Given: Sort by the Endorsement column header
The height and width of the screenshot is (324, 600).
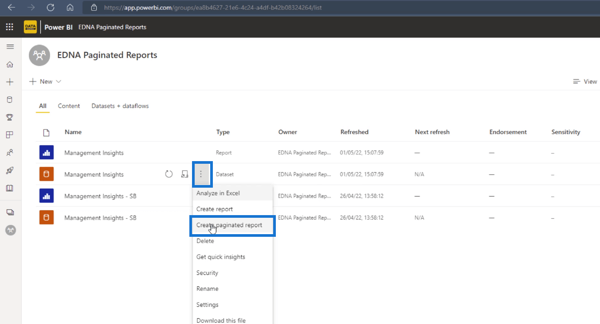Looking at the screenshot, I should coord(508,132).
